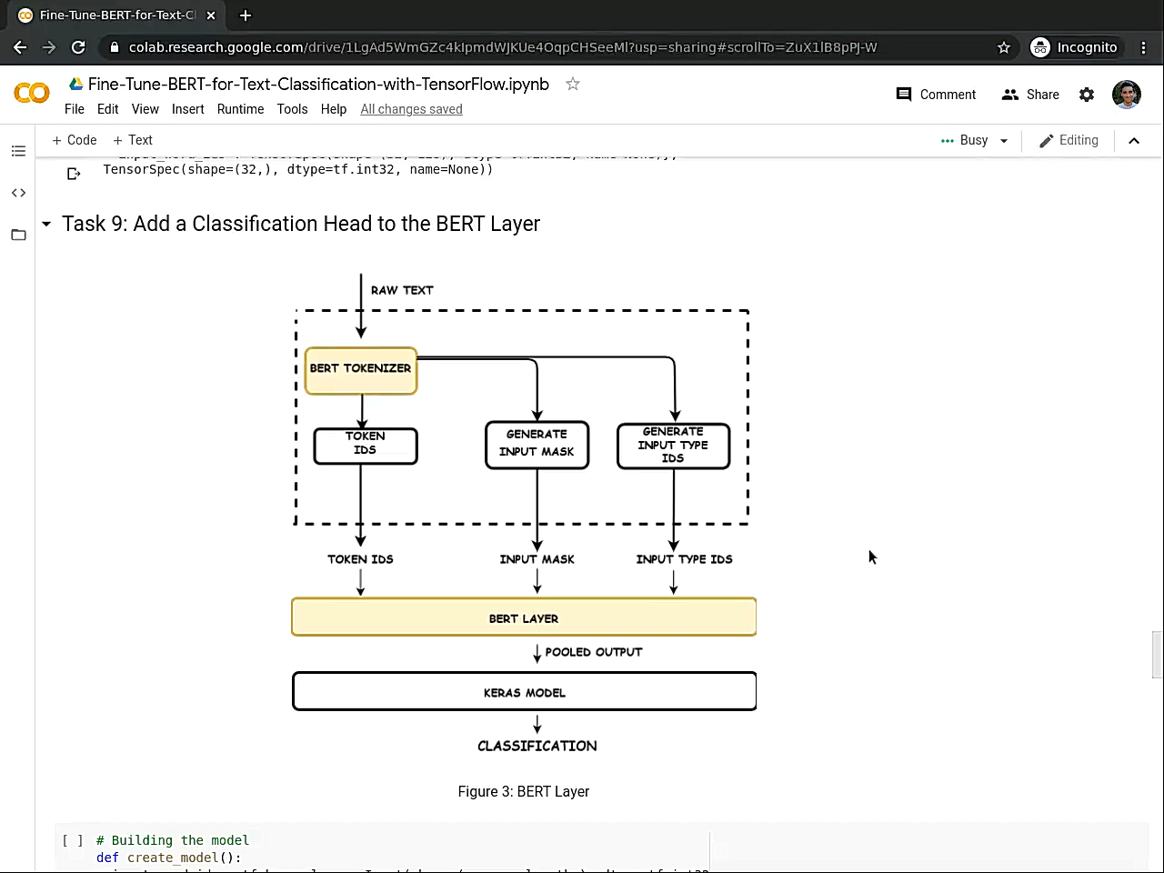Click the def create_model() code line

[168, 858]
